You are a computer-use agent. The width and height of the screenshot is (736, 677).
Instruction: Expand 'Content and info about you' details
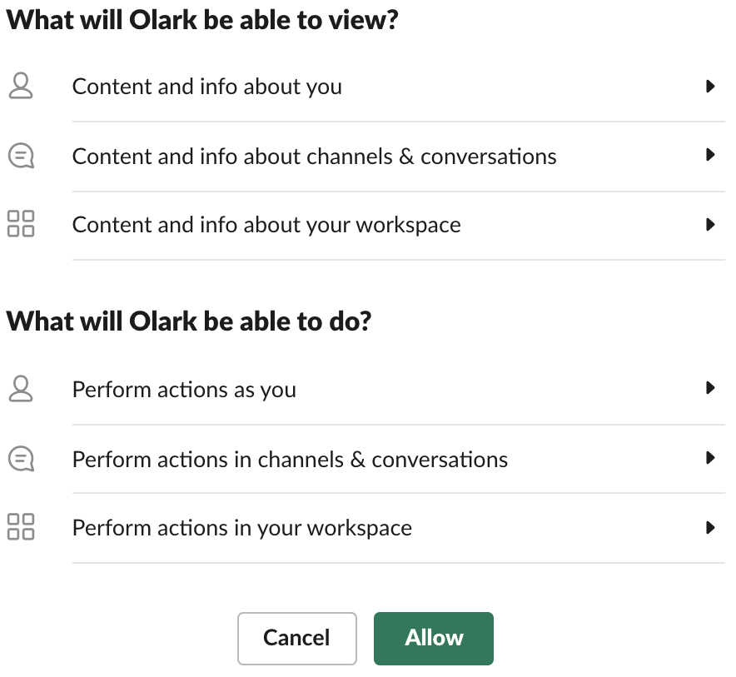point(710,86)
